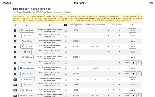Viewport: 155px width, 97px height.
Task: Visit Tickmill website via www button
Action: pos(133,46)
